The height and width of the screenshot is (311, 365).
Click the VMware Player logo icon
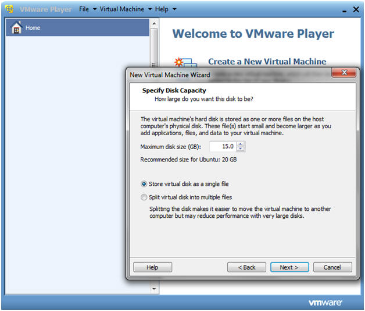click(x=9, y=9)
